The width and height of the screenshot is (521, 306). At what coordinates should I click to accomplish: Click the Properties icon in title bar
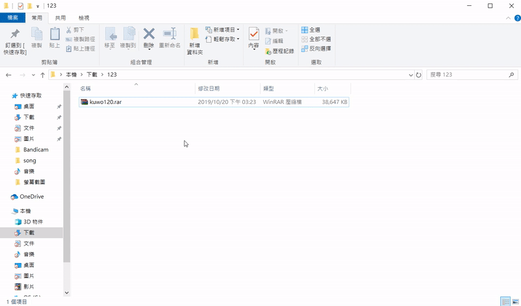[x=21, y=6]
